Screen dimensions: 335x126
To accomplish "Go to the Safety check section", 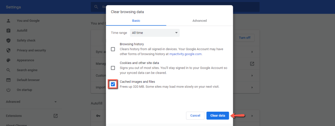I will pyautogui.click(x=26, y=40).
